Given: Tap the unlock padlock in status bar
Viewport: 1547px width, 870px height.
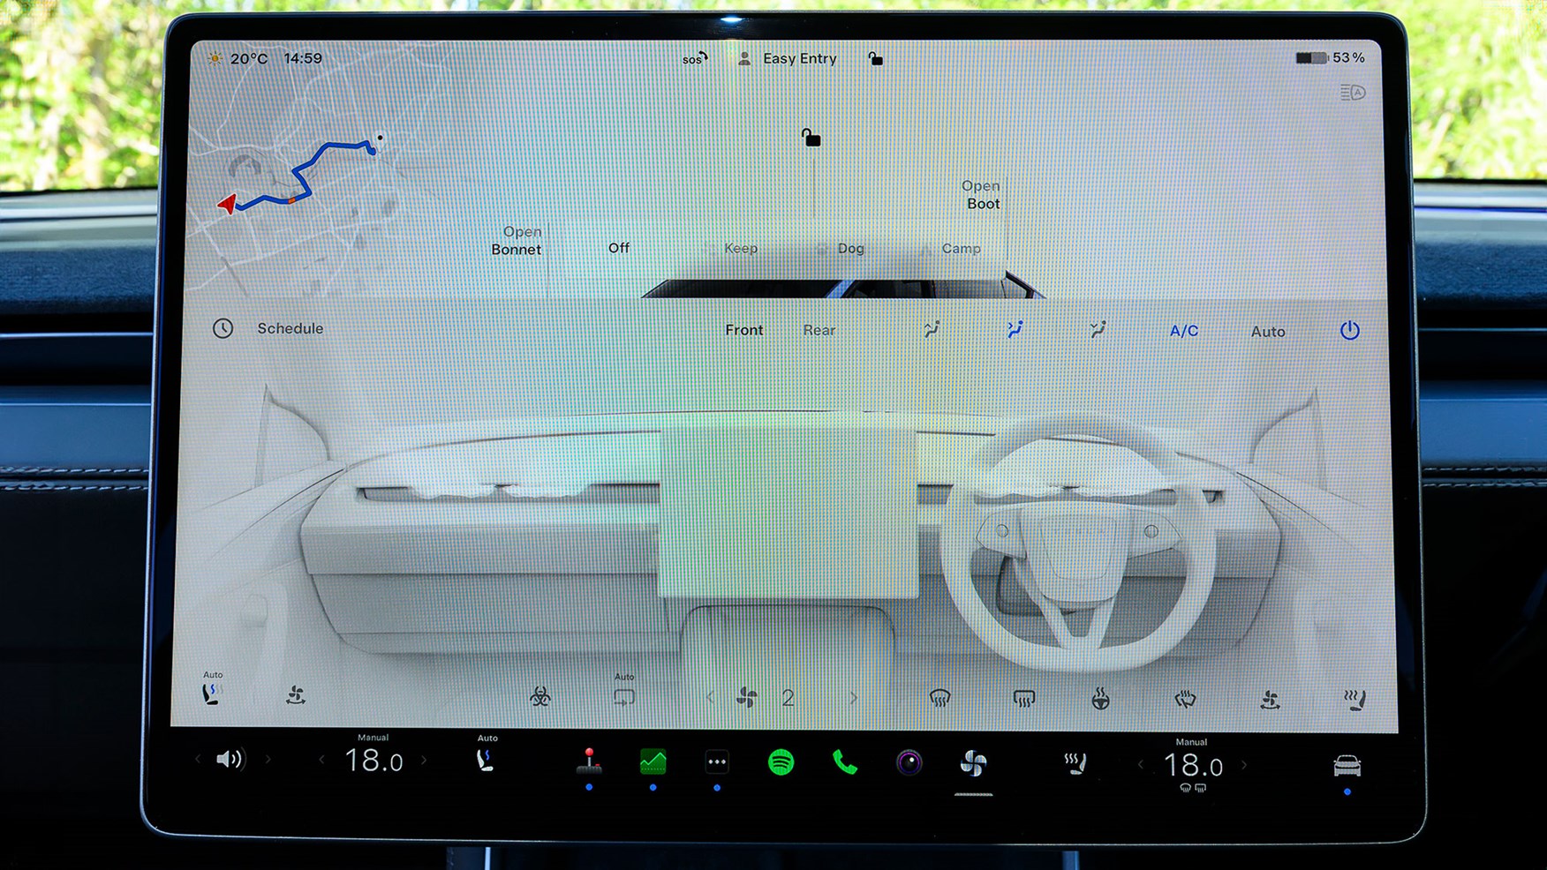Looking at the screenshot, I should (x=875, y=58).
